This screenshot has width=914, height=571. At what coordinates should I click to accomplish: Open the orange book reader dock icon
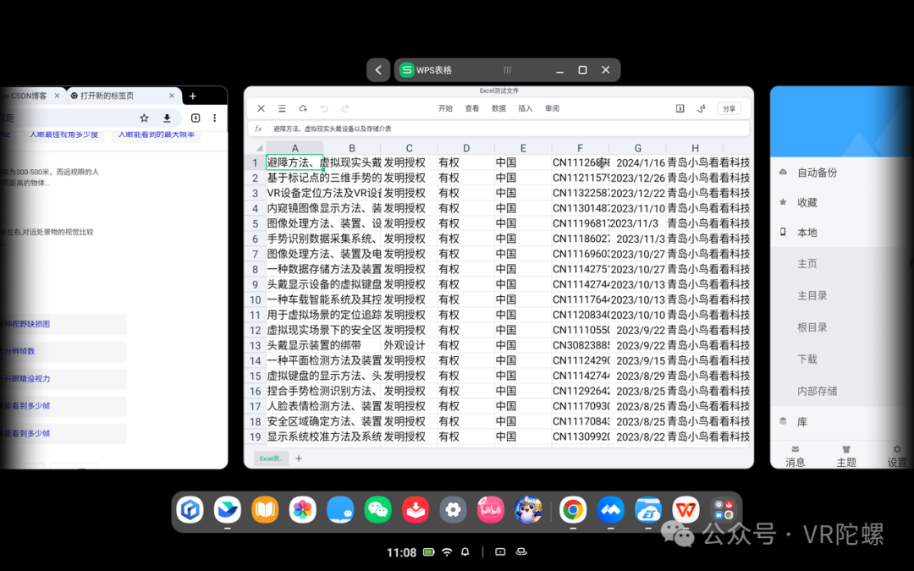265,510
